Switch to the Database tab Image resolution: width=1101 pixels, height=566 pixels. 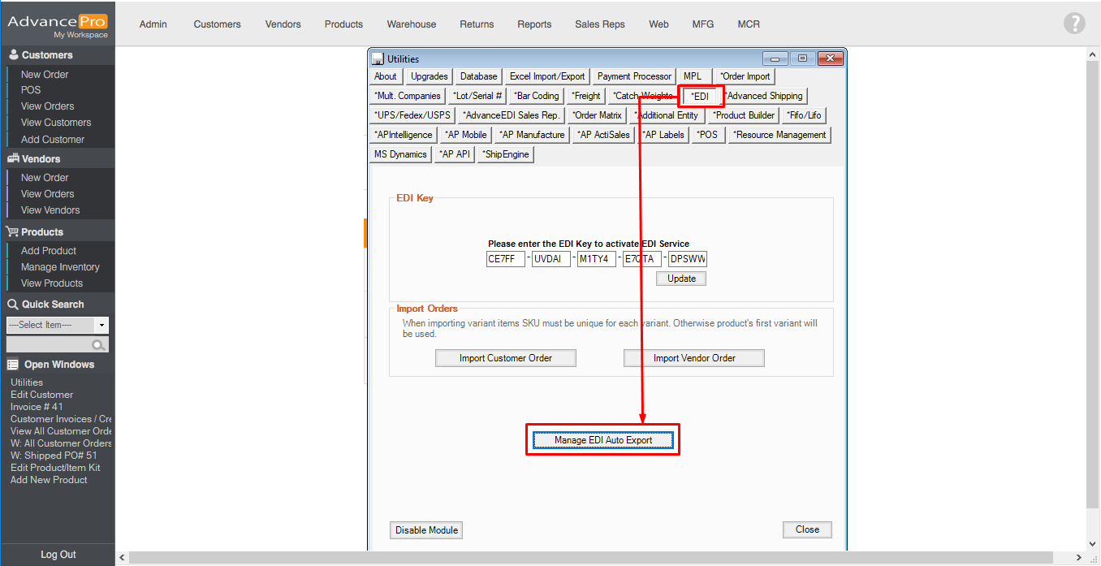pos(479,76)
